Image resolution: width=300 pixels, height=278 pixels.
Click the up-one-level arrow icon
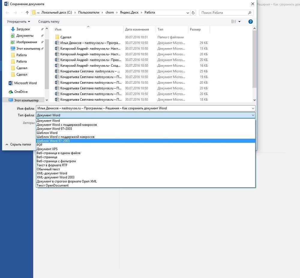coord(27,13)
